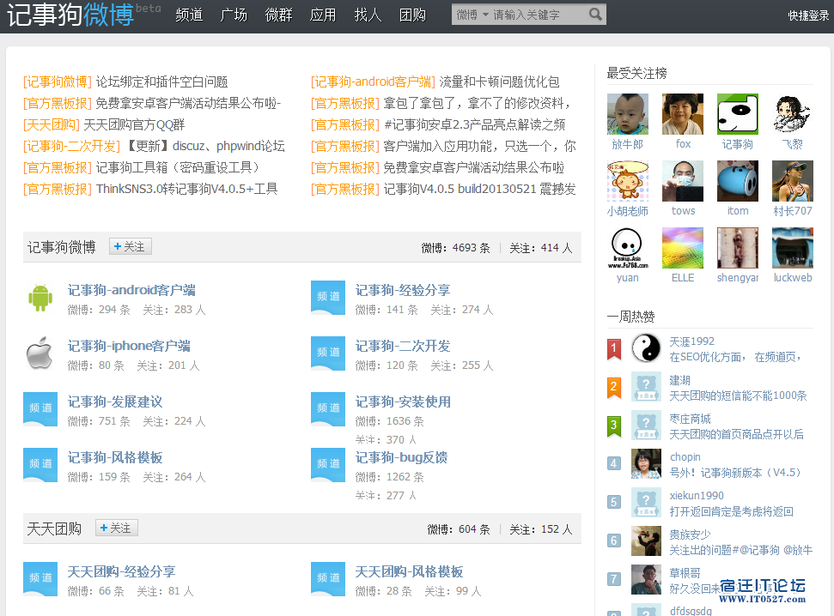Viewport: 834px width, 616px height.
Task: Open the 记事狗-安装使用 channel link
Action: (x=403, y=402)
